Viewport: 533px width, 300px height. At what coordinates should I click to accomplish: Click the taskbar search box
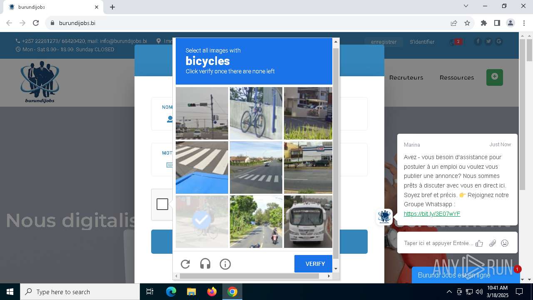point(80,292)
